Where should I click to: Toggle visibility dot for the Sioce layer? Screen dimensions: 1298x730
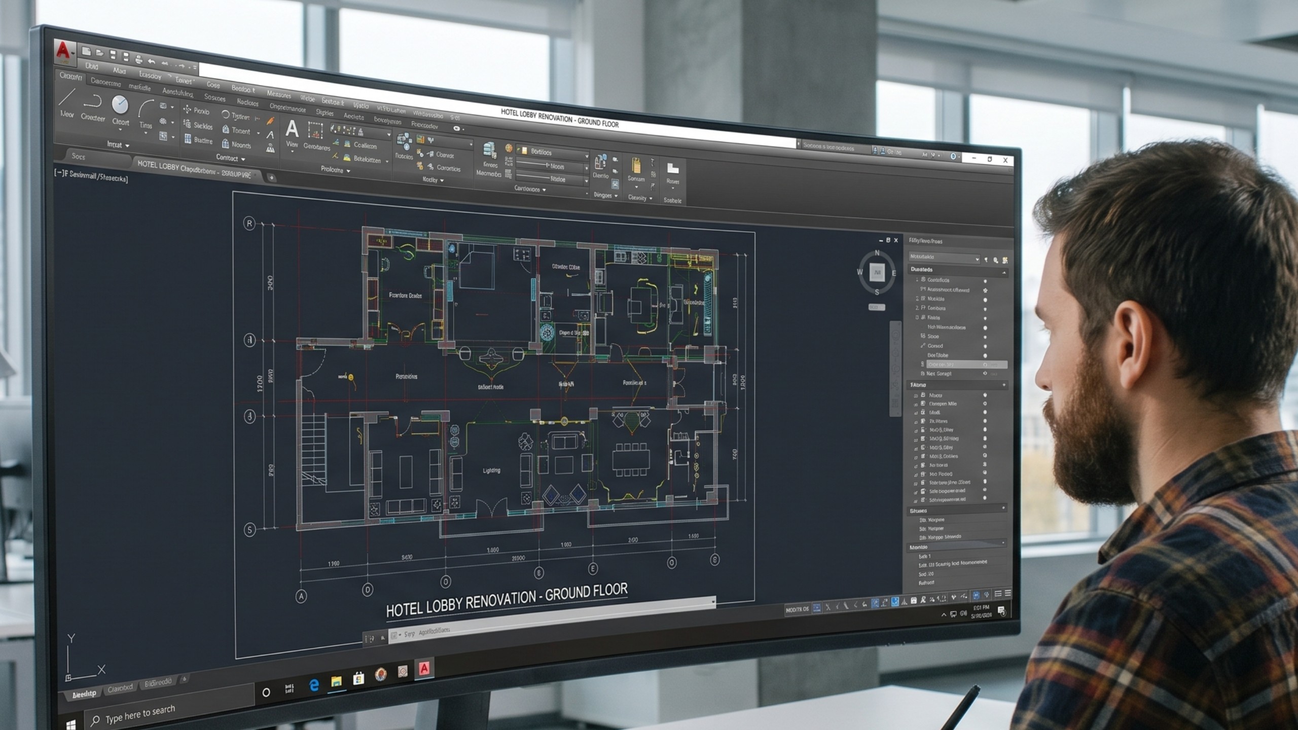point(985,337)
